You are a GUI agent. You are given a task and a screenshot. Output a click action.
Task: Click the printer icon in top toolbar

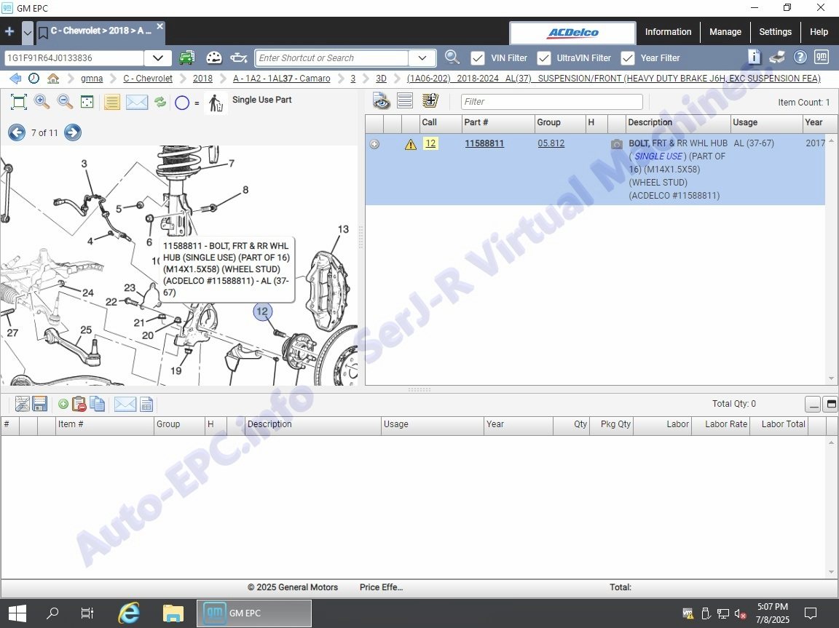pyautogui.click(x=777, y=57)
